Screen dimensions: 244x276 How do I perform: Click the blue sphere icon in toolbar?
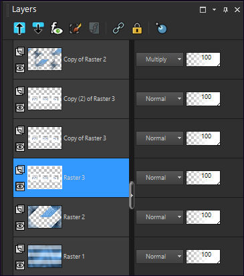[161, 28]
